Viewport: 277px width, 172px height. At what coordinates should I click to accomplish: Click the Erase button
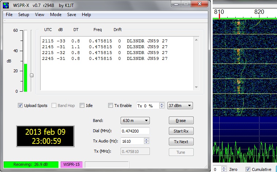point(181,121)
